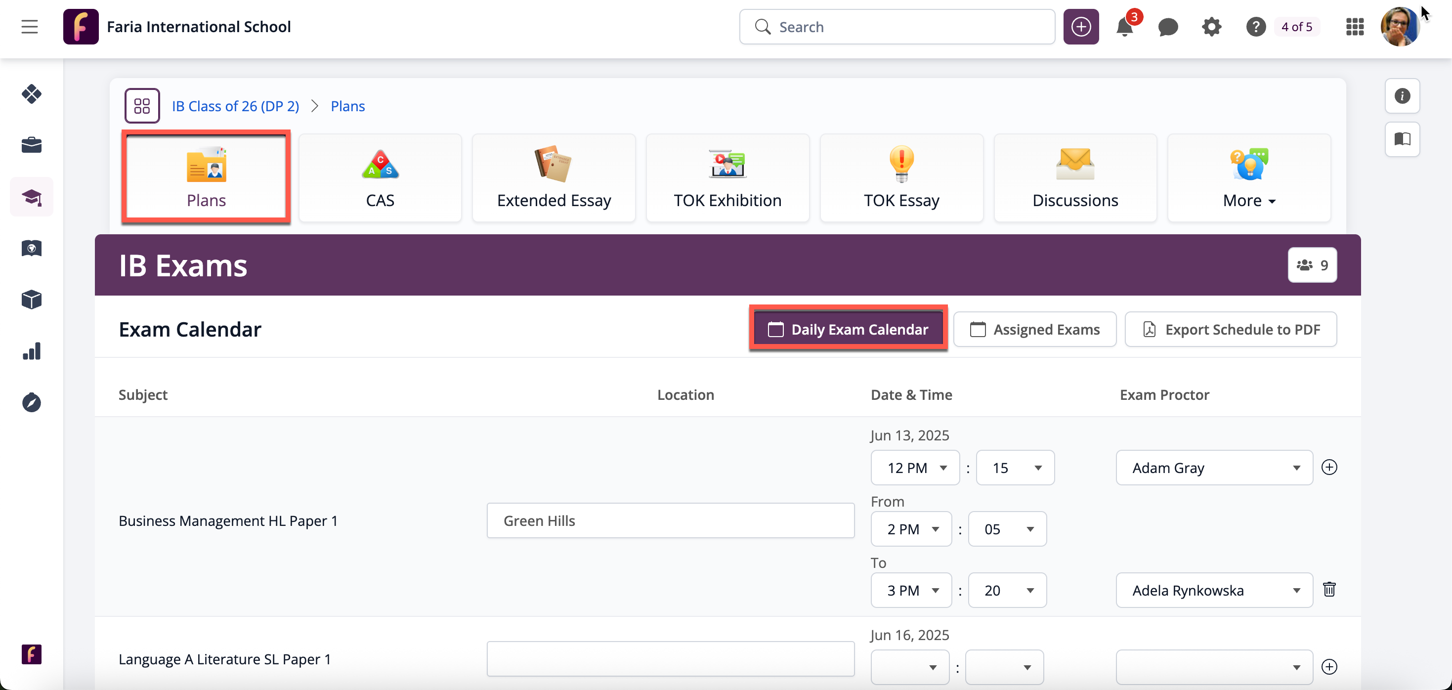Click the settings gear icon

coord(1211,27)
